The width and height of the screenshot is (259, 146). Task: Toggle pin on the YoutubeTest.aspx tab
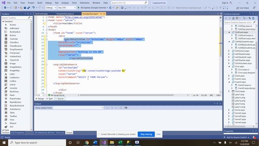point(101,14)
